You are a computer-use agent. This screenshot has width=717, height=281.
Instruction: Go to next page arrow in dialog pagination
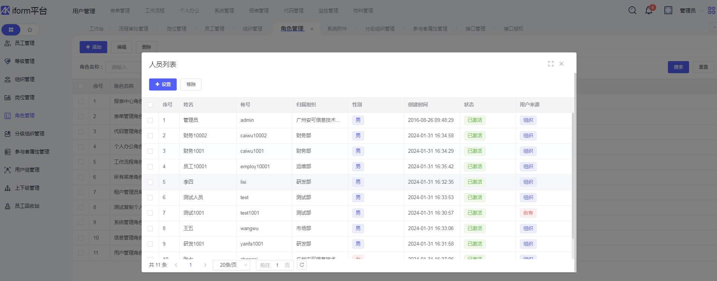coord(205,265)
